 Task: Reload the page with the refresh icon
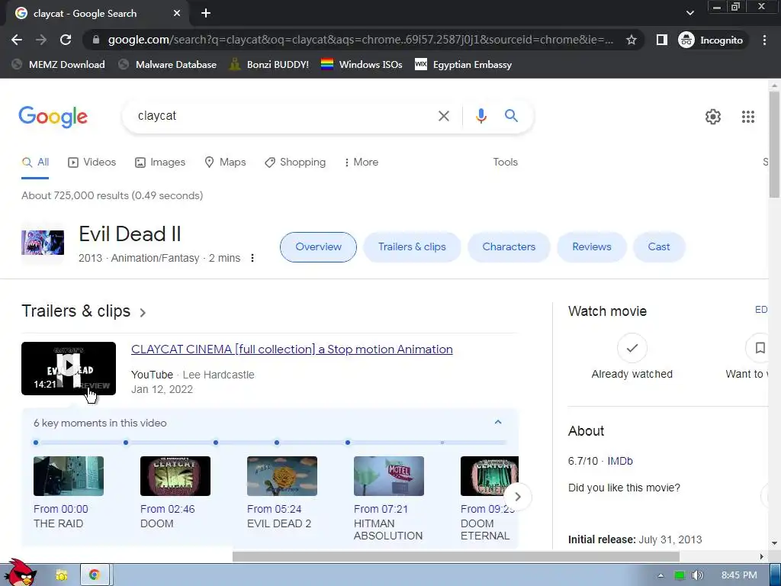point(66,40)
